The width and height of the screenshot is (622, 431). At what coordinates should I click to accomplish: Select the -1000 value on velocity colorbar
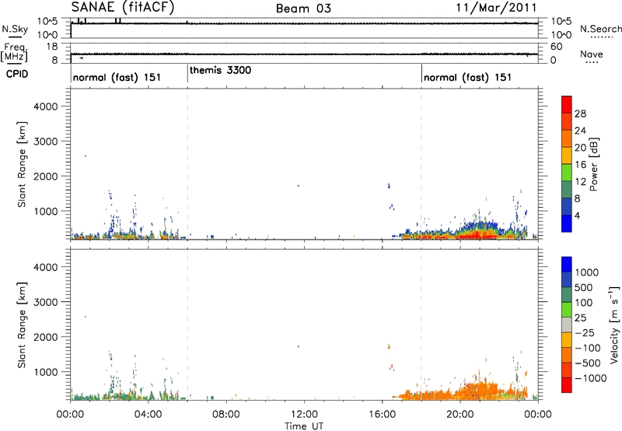coord(591,378)
